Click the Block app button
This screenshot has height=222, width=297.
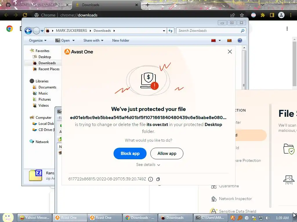point(130,153)
